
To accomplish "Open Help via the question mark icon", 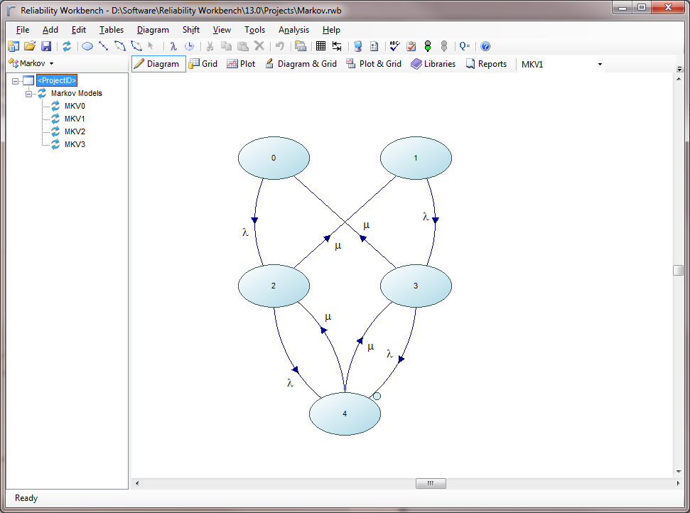I will click(x=484, y=45).
